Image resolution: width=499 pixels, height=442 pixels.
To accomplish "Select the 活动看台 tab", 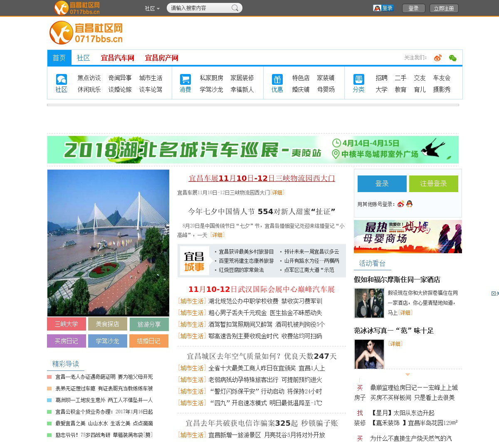I will (372, 264).
